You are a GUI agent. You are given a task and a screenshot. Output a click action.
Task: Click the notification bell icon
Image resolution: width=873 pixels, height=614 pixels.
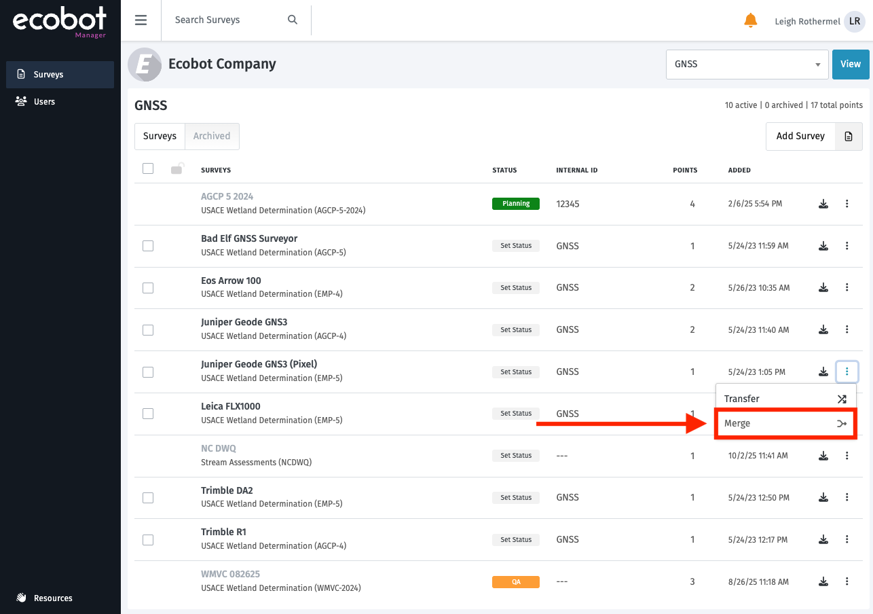[x=750, y=20]
